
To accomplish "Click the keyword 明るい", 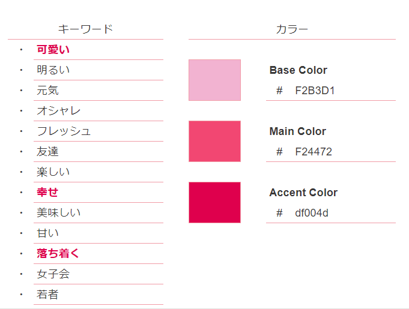I will (x=53, y=70).
